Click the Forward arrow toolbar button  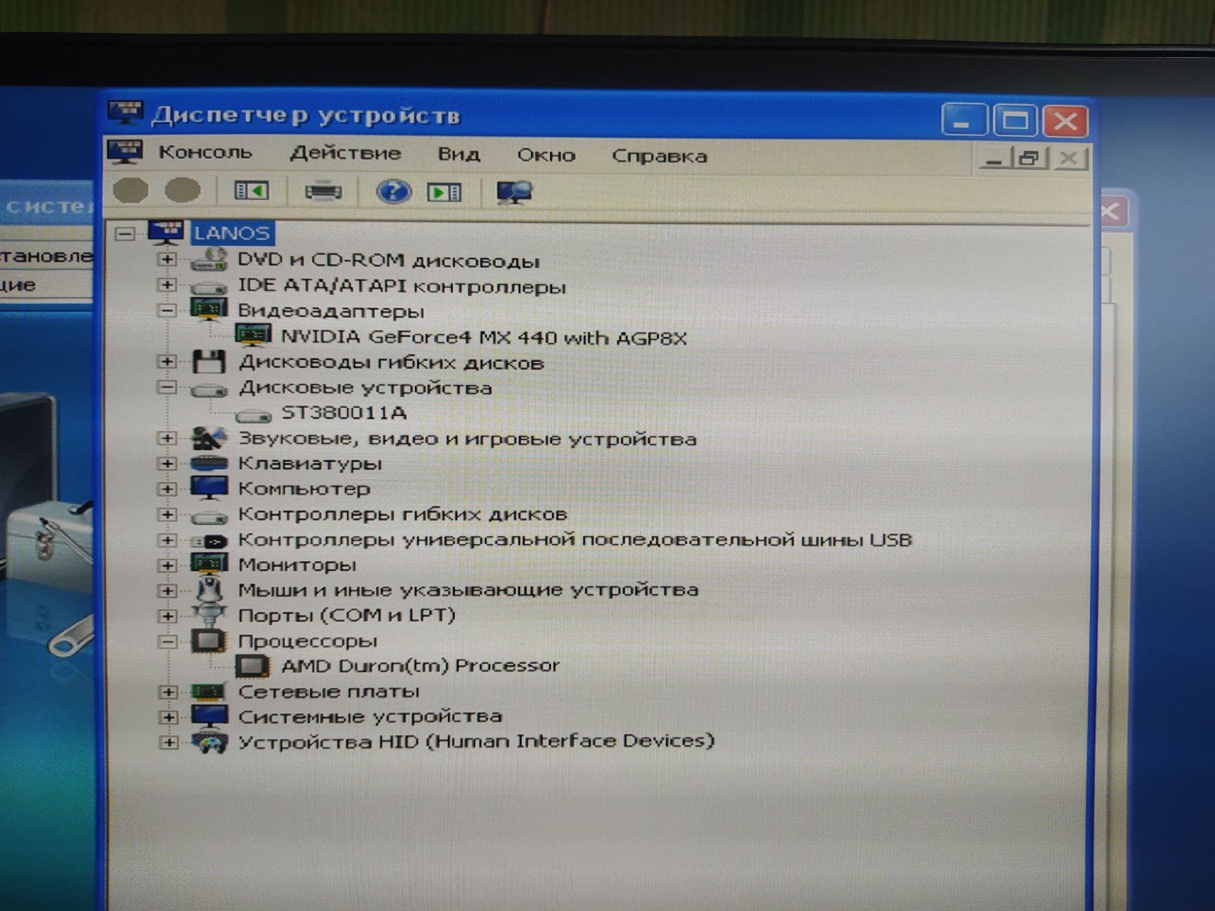coord(183,190)
